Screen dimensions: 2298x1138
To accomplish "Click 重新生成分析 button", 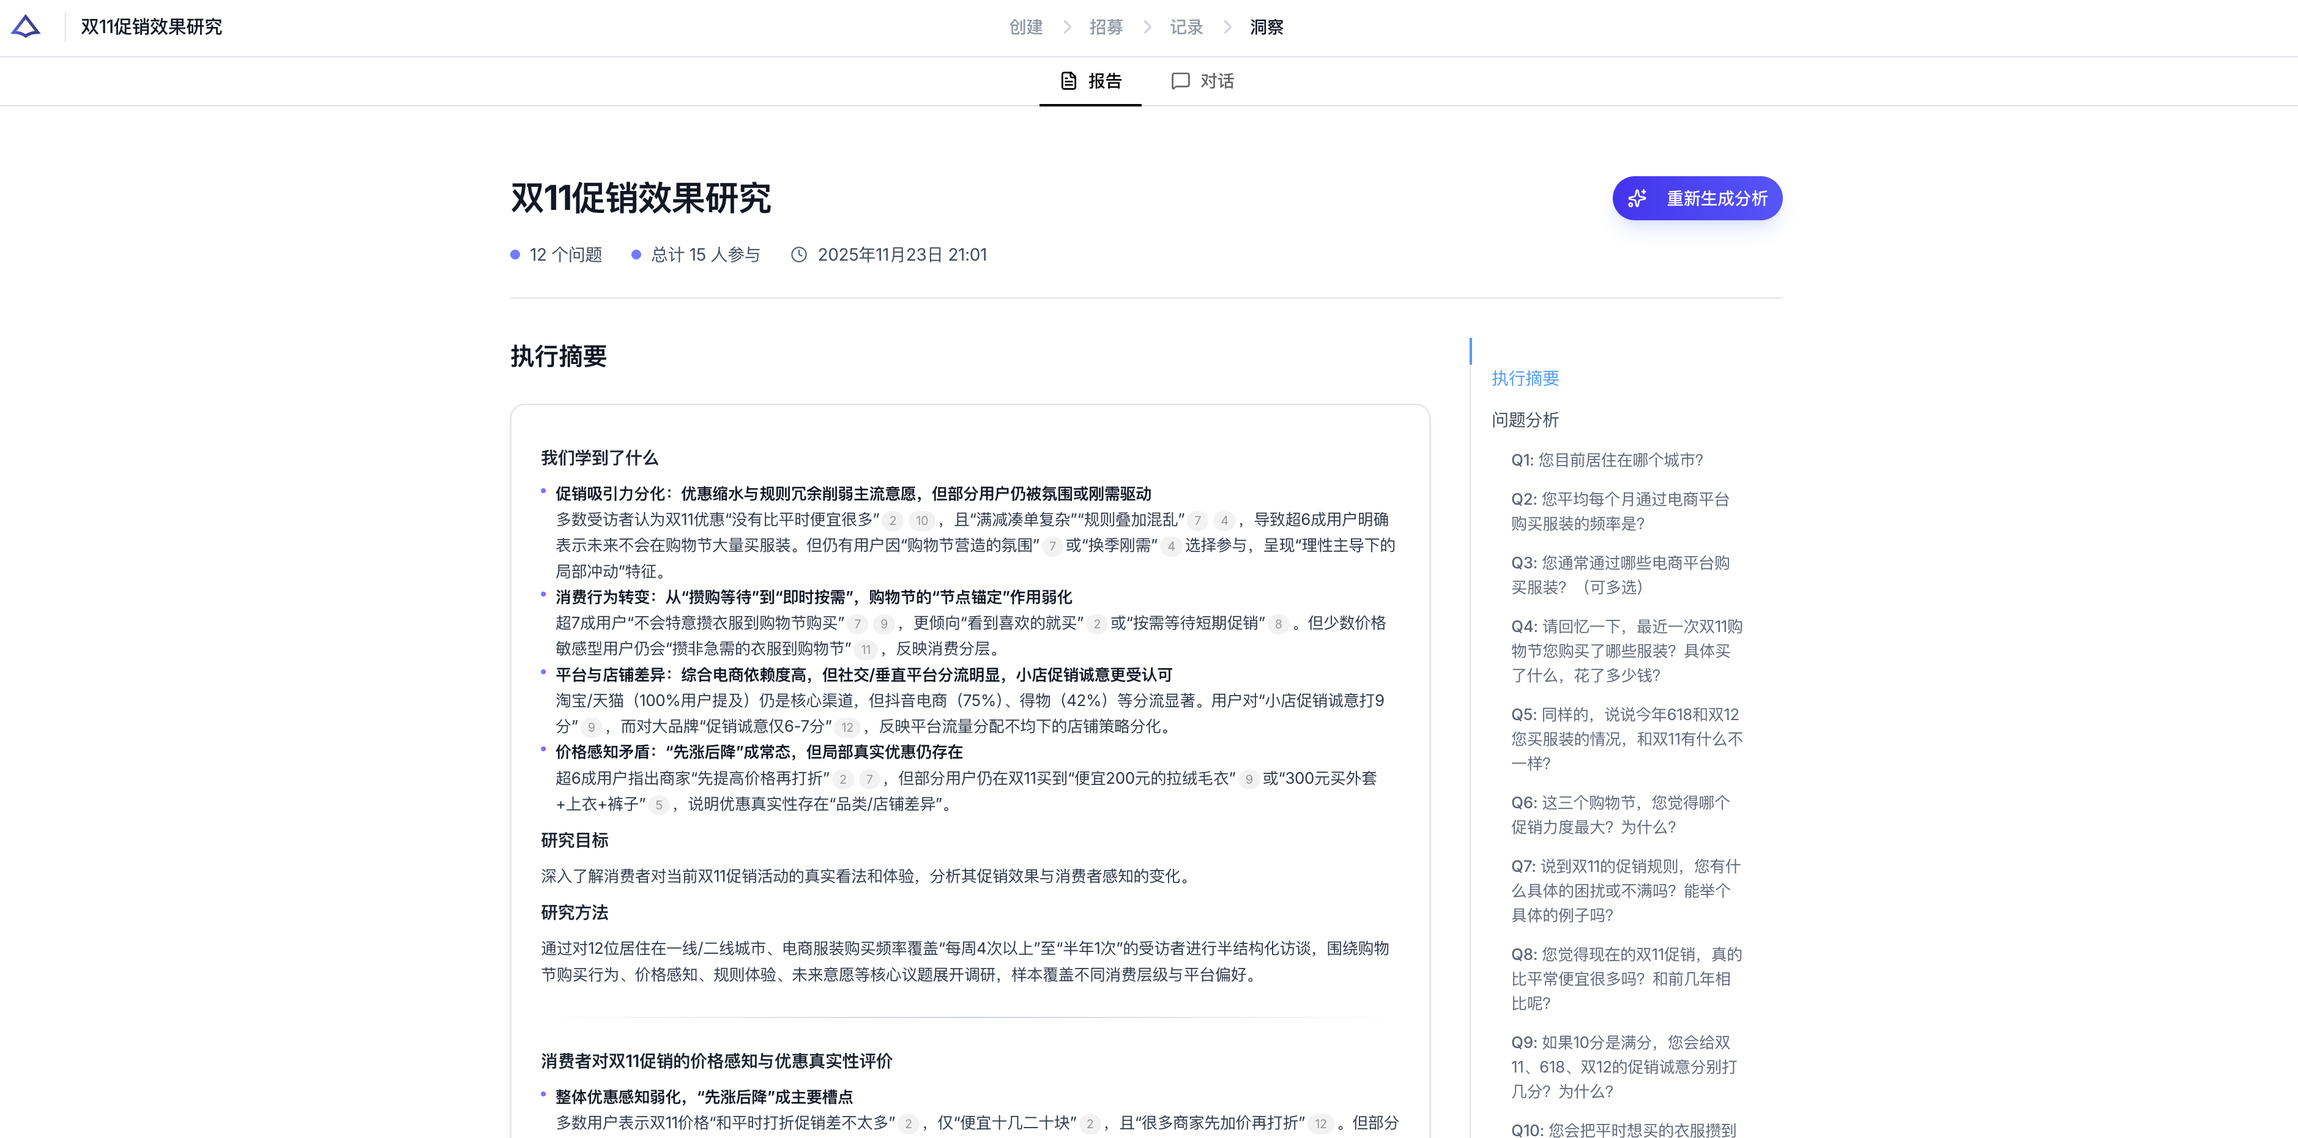I will 1697,198.
